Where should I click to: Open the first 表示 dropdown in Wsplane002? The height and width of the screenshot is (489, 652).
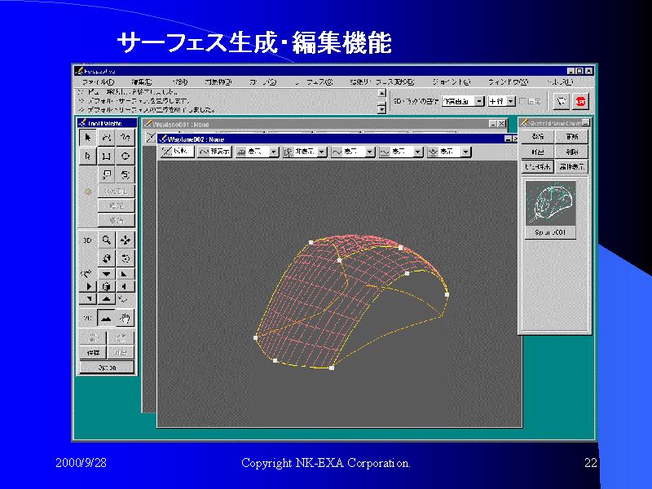pos(274,152)
